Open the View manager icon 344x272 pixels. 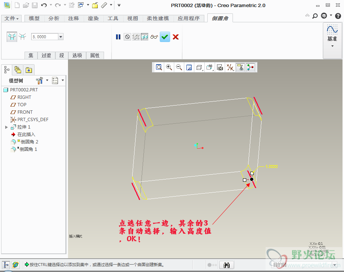[220, 67]
